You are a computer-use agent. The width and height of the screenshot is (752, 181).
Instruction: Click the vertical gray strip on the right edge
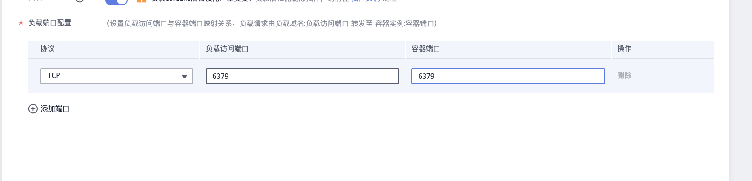740,90
